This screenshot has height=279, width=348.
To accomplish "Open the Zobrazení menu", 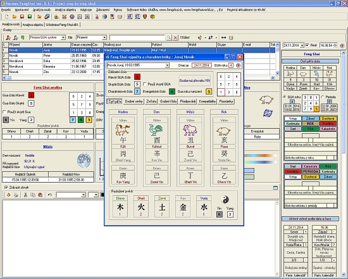I will (x=103, y=10).
